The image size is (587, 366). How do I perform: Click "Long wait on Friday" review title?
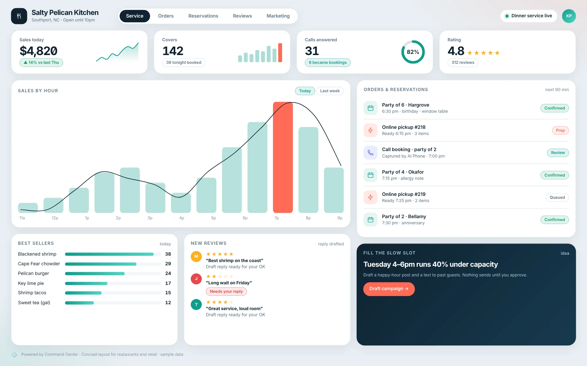229,283
